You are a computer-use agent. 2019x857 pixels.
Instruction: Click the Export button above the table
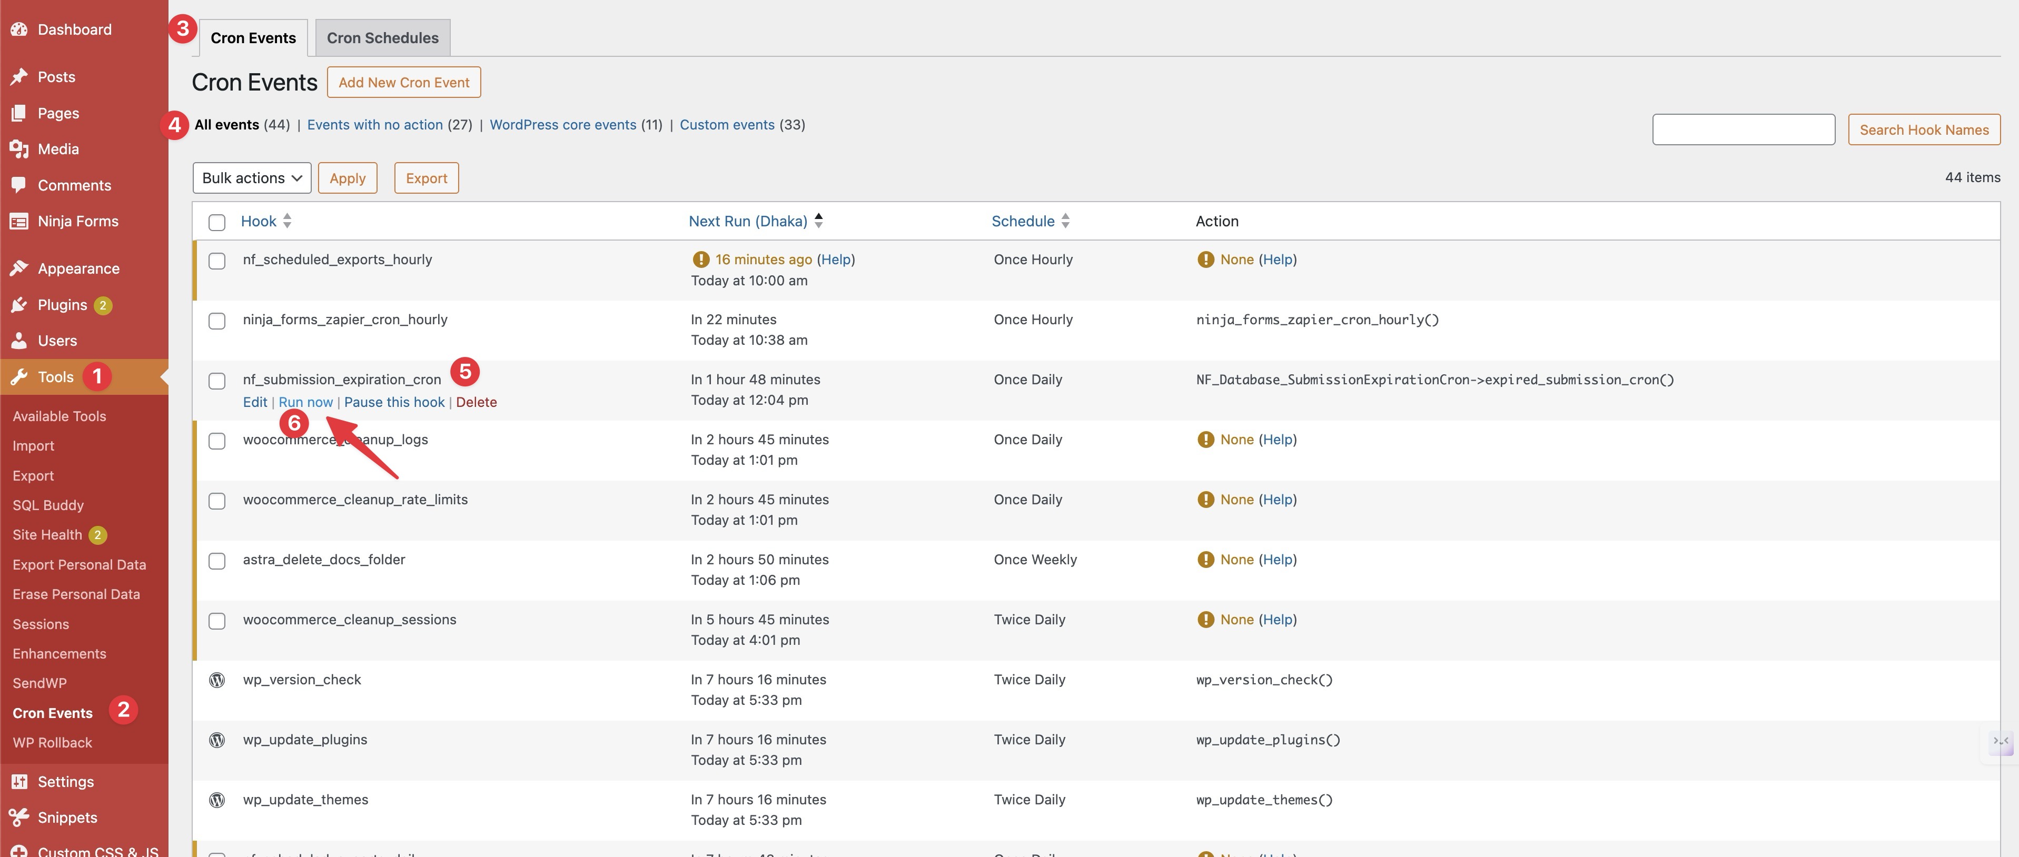pyautogui.click(x=427, y=178)
